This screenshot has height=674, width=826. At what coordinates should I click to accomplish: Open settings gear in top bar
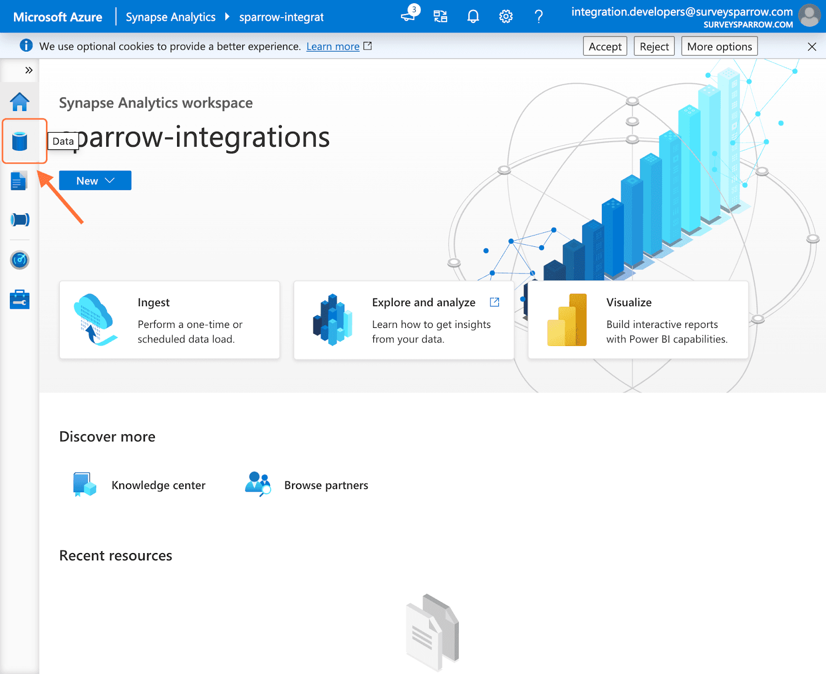(505, 17)
